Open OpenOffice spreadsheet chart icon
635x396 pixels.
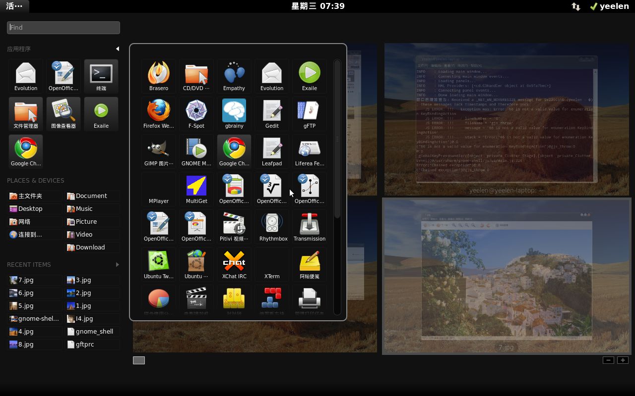(234, 189)
